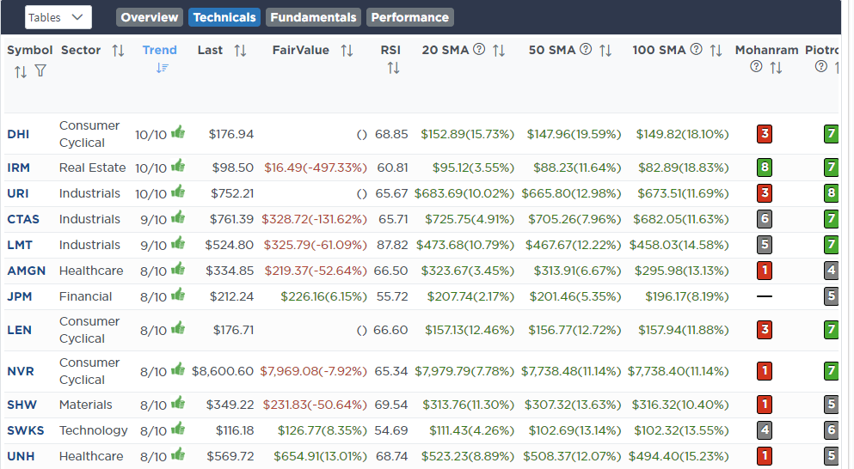This screenshot has height=469, width=854.
Task: Click the Trend descending sort icon
Action: click(161, 68)
